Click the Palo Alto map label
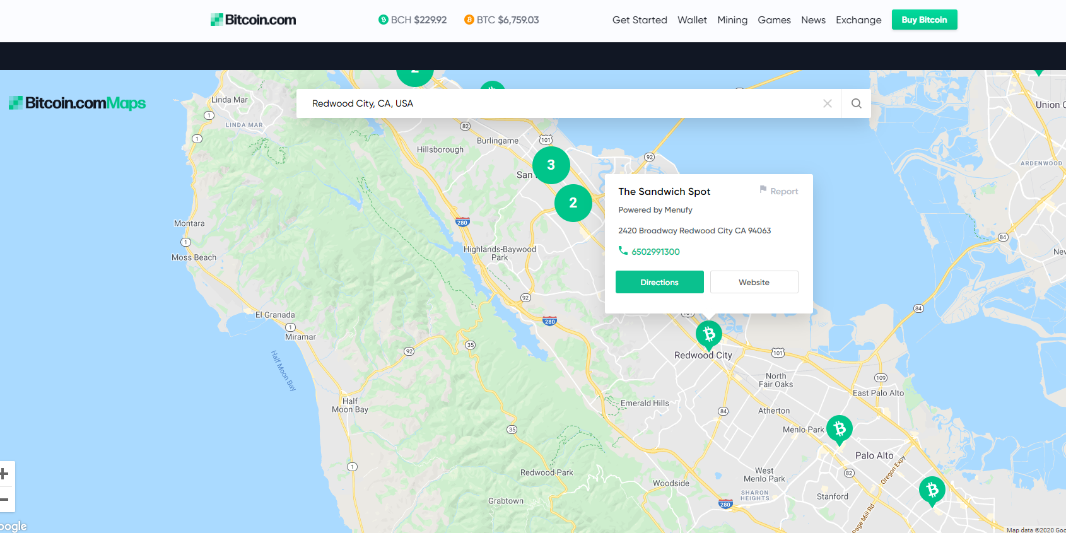 [x=874, y=455]
